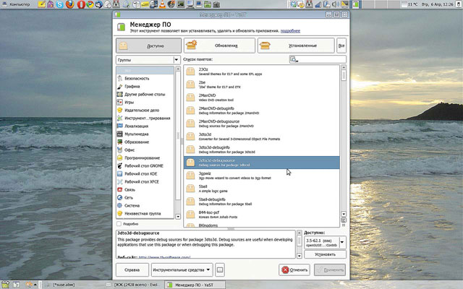The image size is (463, 289).
Task: Open the available version dropdown 3.5-62.1
Action: [x=325, y=243]
